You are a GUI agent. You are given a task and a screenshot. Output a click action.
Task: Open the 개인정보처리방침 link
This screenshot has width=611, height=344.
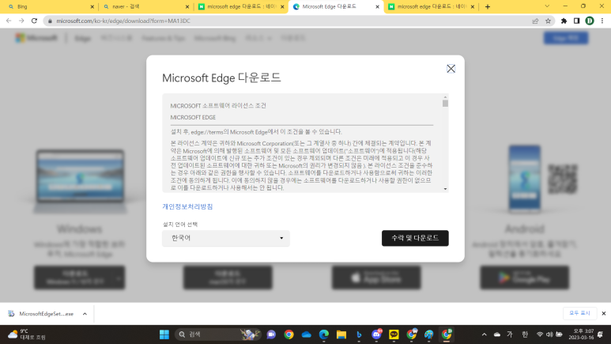point(187,206)
